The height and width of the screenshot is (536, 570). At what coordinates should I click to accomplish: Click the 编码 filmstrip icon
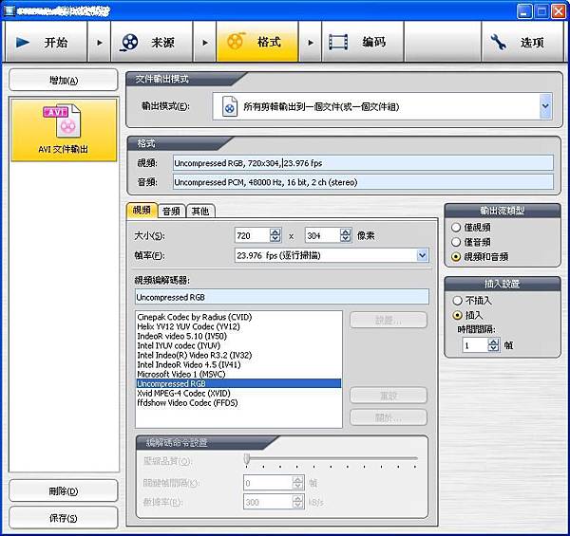click(338, 42)
